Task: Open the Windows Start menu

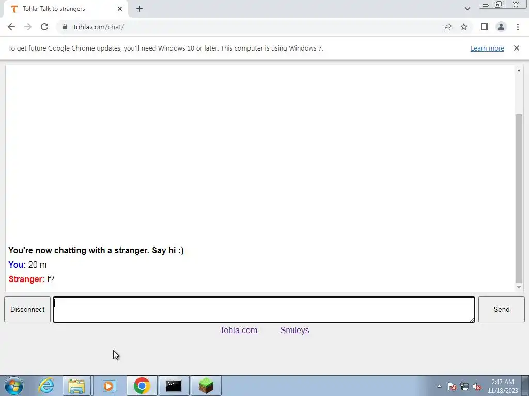Action: (14, 386)
